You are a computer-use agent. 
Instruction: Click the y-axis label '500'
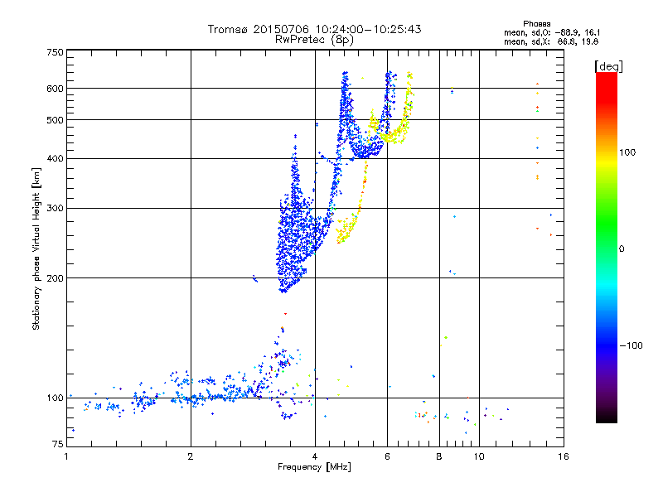coord(55,120)
